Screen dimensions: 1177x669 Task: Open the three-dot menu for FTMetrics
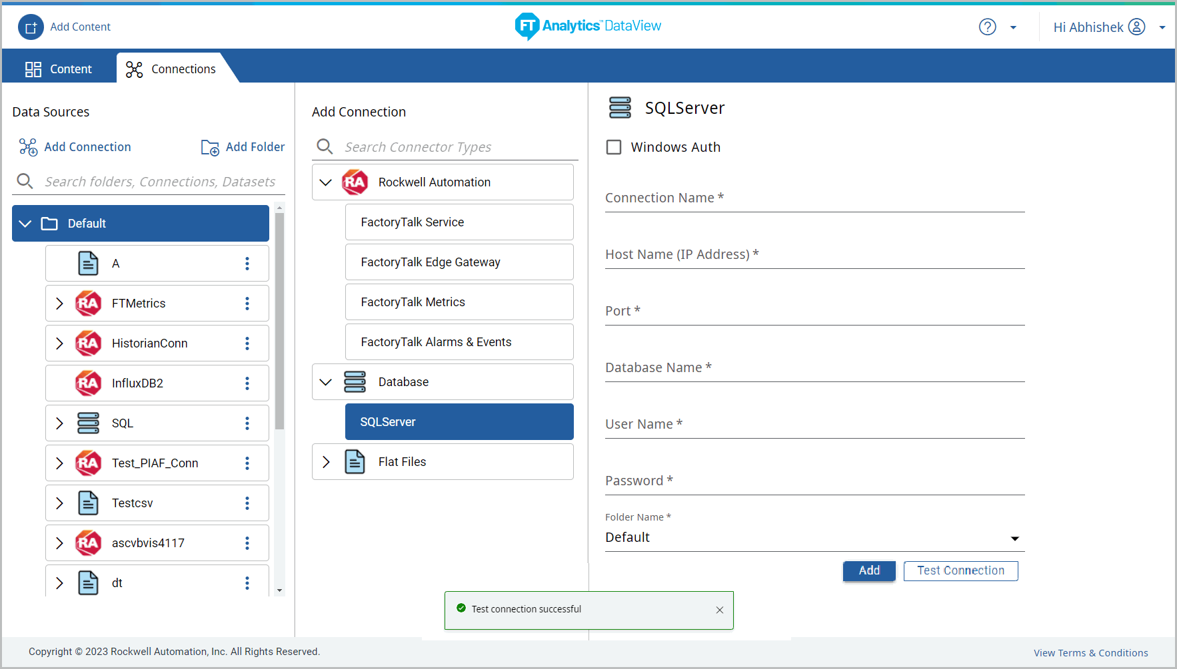click(247, 304)
